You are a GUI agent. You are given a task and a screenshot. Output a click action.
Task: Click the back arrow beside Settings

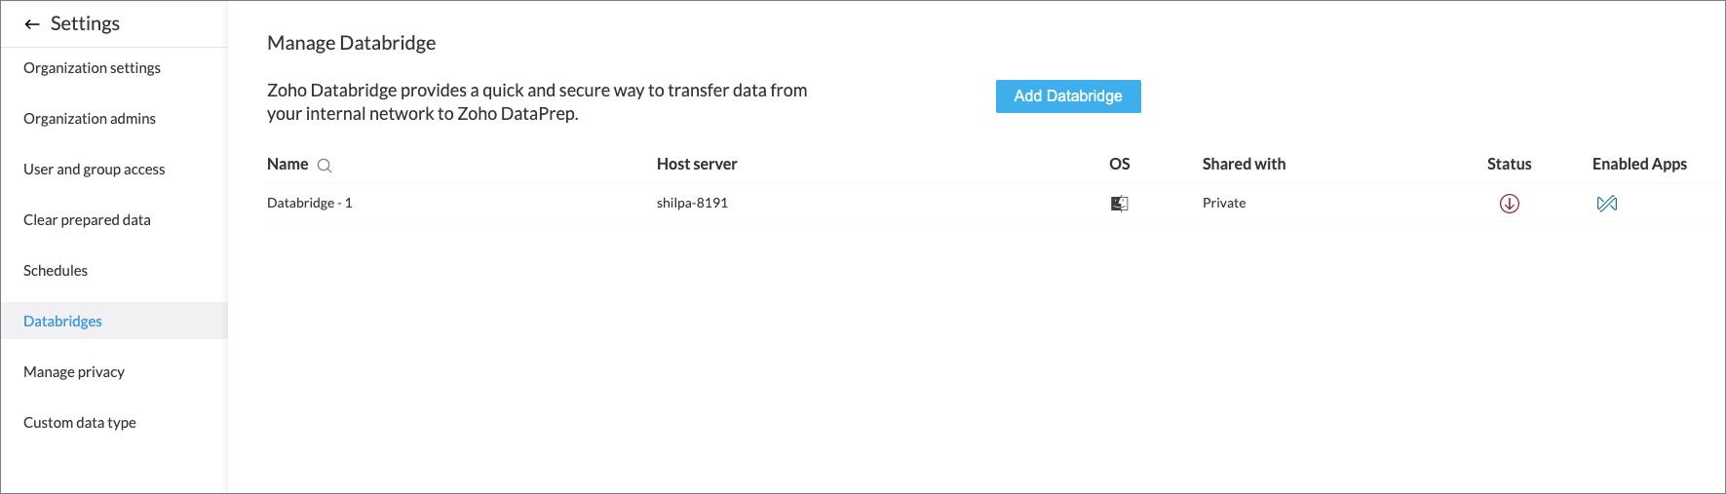pyautogui.click(x=32, y=24)
